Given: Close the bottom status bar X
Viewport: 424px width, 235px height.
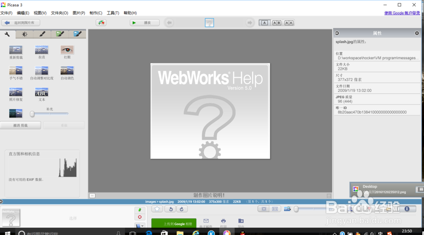Looking at the screenshot, I should tap(1, 201).
